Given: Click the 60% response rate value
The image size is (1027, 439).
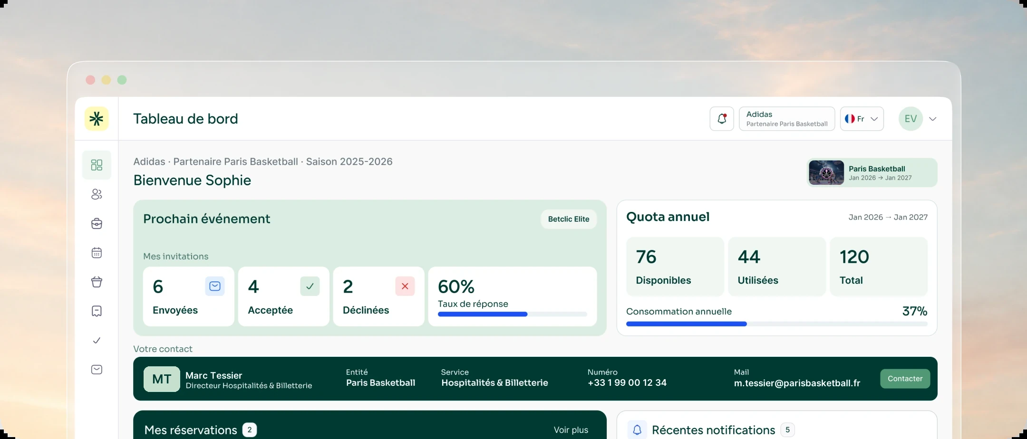Looking at the screenshot, I should coord(456,286).
